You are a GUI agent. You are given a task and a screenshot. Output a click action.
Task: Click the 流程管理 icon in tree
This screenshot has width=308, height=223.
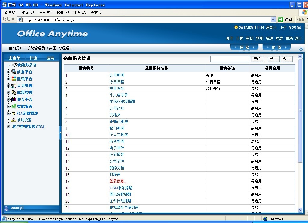coord(14,93)
